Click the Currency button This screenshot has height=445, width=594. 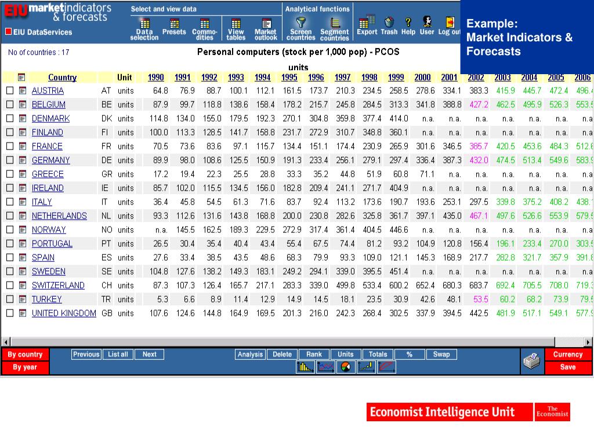[x=568, y=355]
